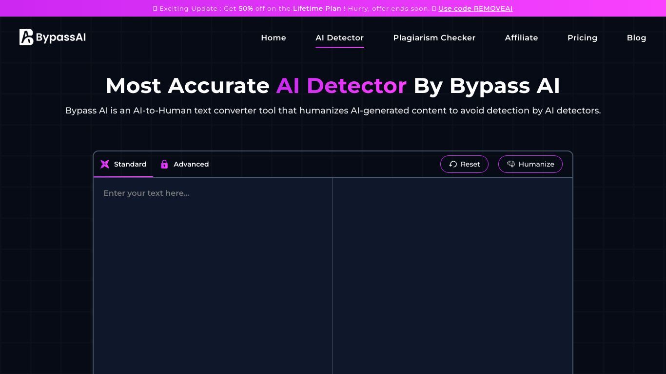Click the Reset button
Viewport: 666px width, 374px height.
(x=464, y=164)
